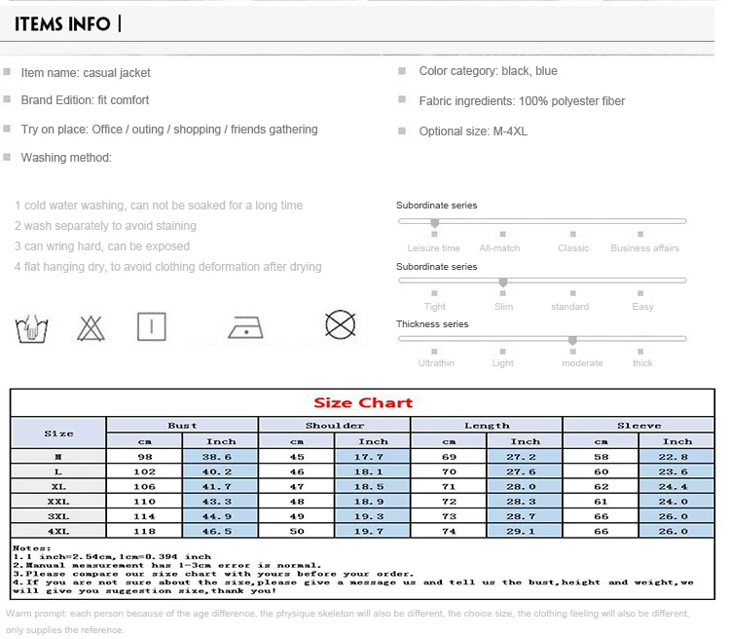Image resolution: width=730 pixels, height=639 pixels.
Task: Click the 'Length' column header
Action: pyautogui.click(x=487, y=426)
